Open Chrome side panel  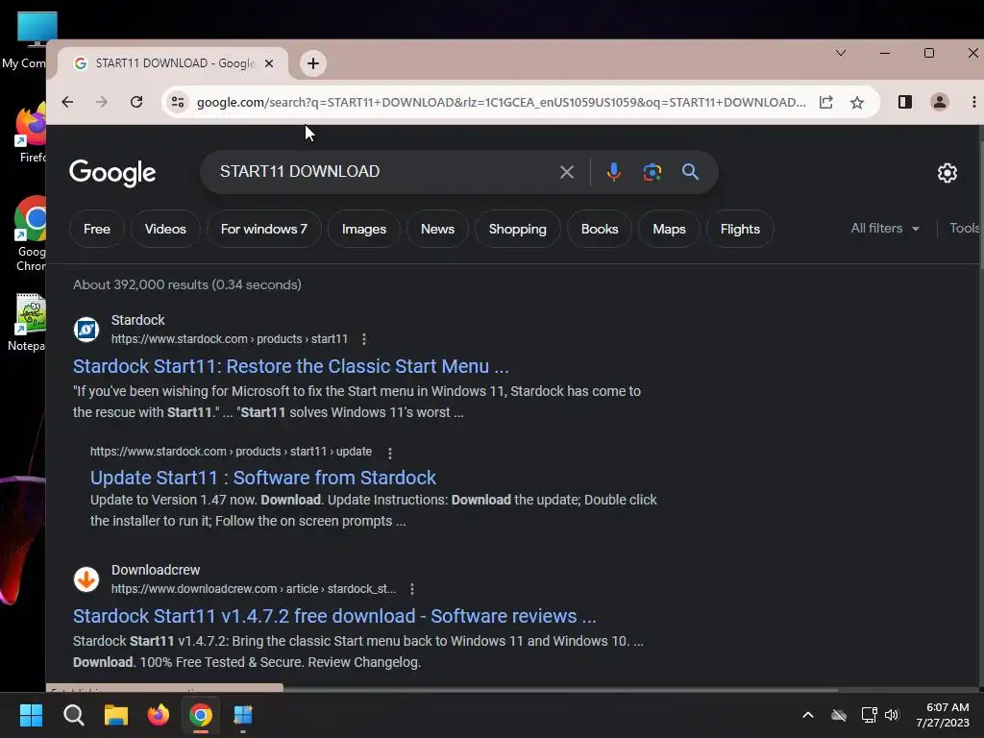tap(905, 102)
